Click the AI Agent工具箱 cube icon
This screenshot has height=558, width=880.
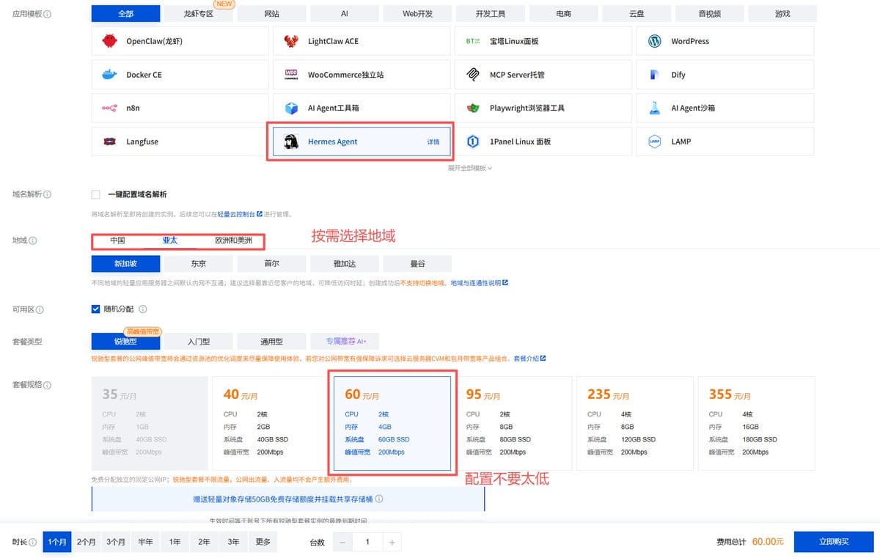pos(291,108)
